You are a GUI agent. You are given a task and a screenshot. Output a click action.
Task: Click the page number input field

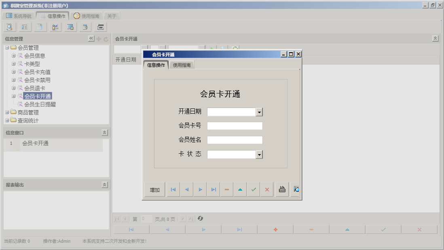pos(146,218)
